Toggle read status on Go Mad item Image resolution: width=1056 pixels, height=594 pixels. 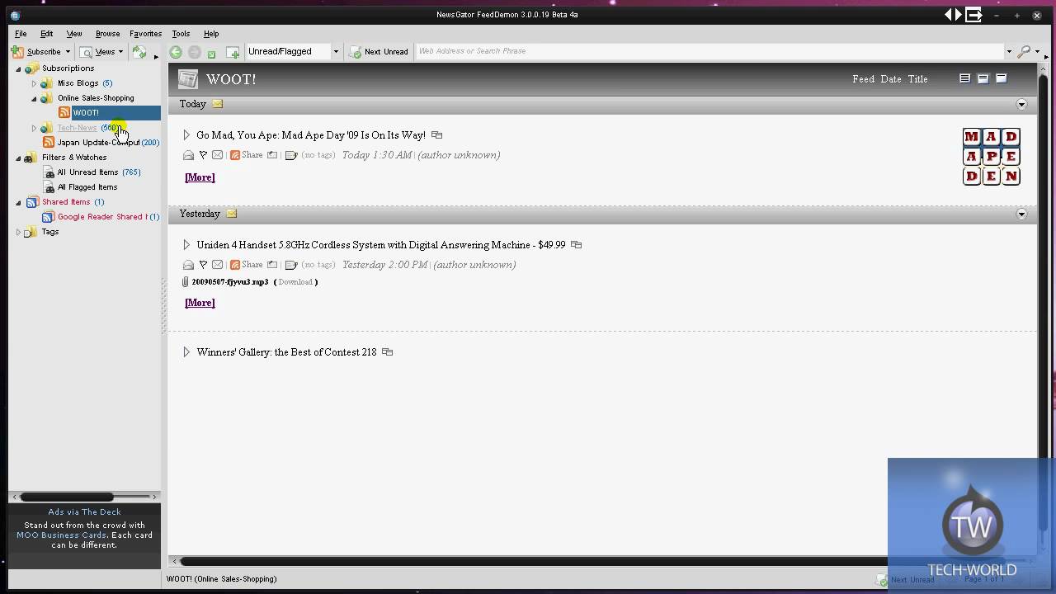(188, 155)
